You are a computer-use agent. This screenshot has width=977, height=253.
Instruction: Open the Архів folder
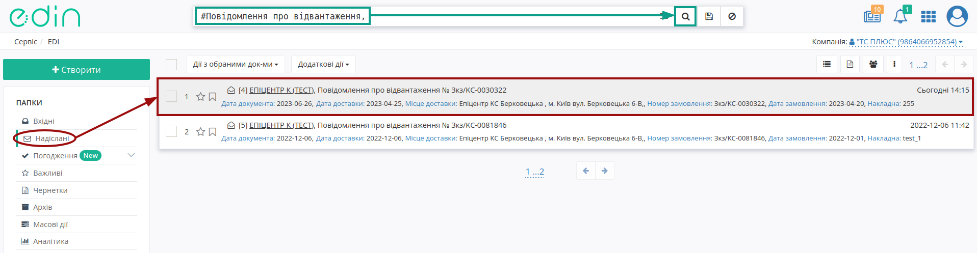point(42,207)
